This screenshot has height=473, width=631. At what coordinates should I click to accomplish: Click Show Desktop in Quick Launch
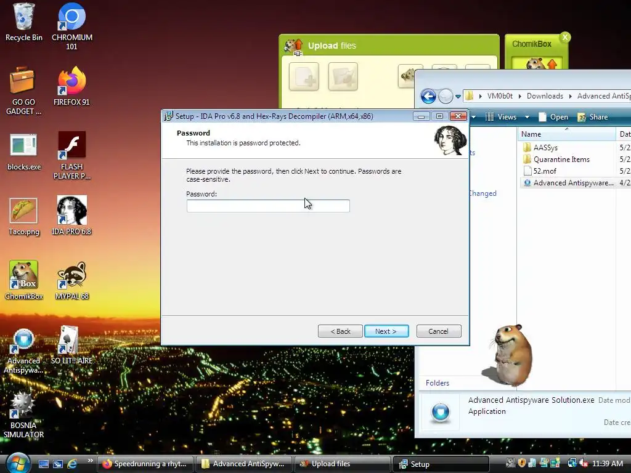pos(44,464)
